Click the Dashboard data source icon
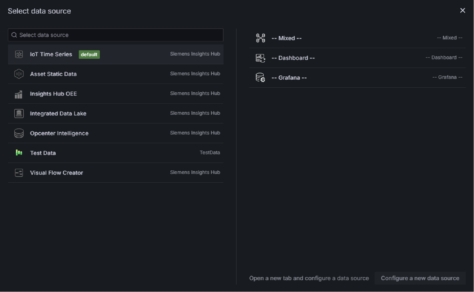Viewport: 474px width, 292px height. (x=261, y=58)
